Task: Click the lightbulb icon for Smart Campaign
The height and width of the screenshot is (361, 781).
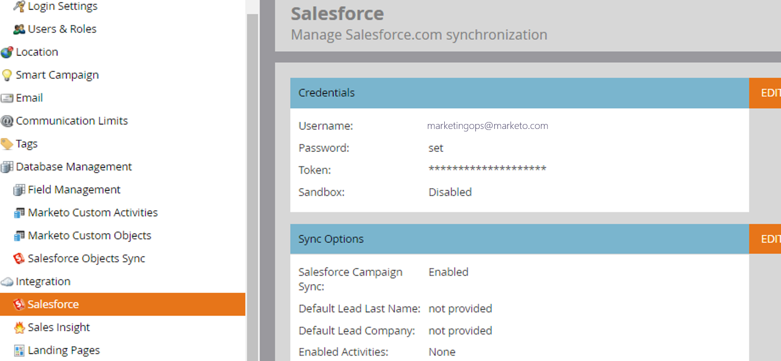Action: click(7, 75)
